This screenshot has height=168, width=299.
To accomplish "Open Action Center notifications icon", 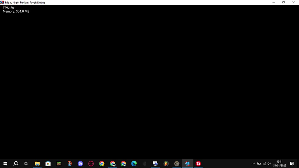I will (292, 164).
